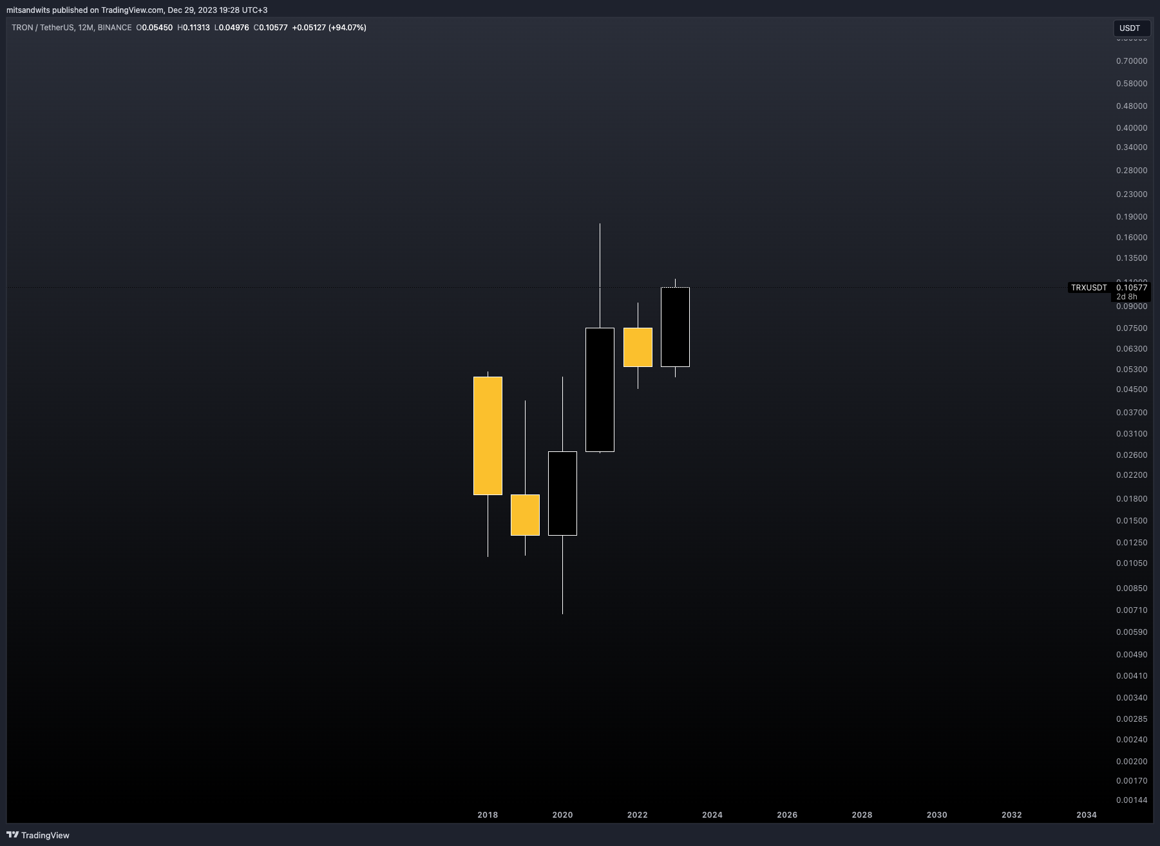Select the 2020 black candle body
This screenshot has height=846, width=1160.
pyautogui.click(x=562, y=493)
